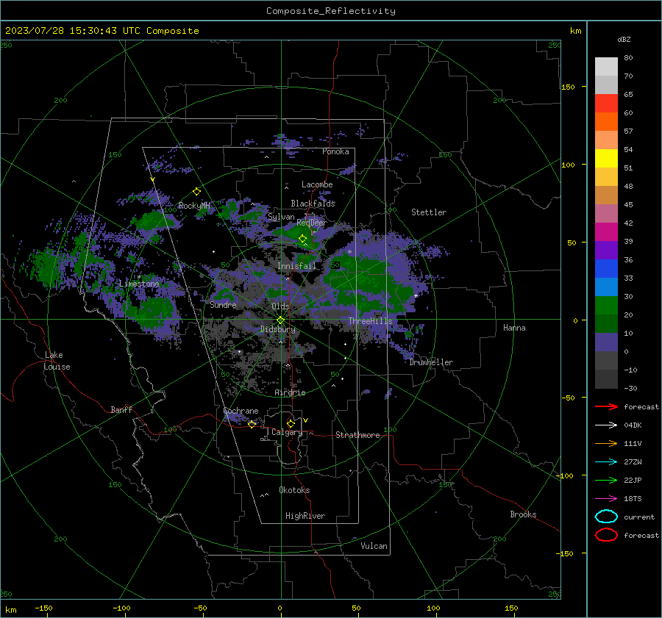Click the Limestone label on map
This screenshot has height=618, width=662.
[x=139, y=284]
